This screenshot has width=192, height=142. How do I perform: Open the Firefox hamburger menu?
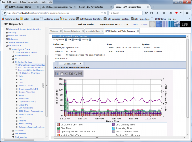pos(187,13)
